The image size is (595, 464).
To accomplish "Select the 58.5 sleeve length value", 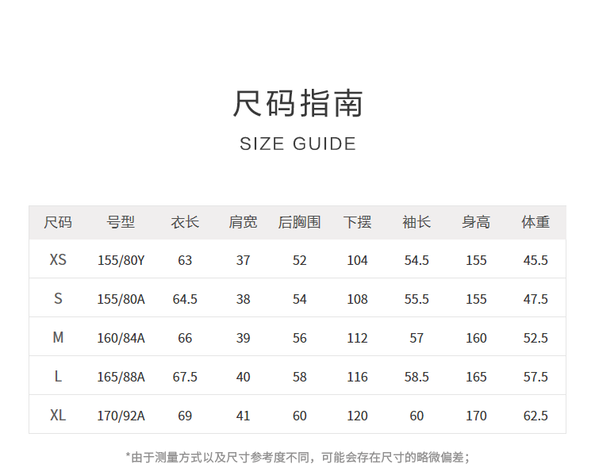I will tap(416, 377).
